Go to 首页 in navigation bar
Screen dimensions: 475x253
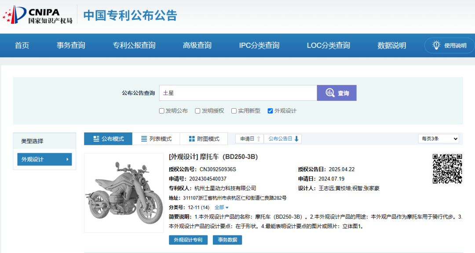[22, 45]
